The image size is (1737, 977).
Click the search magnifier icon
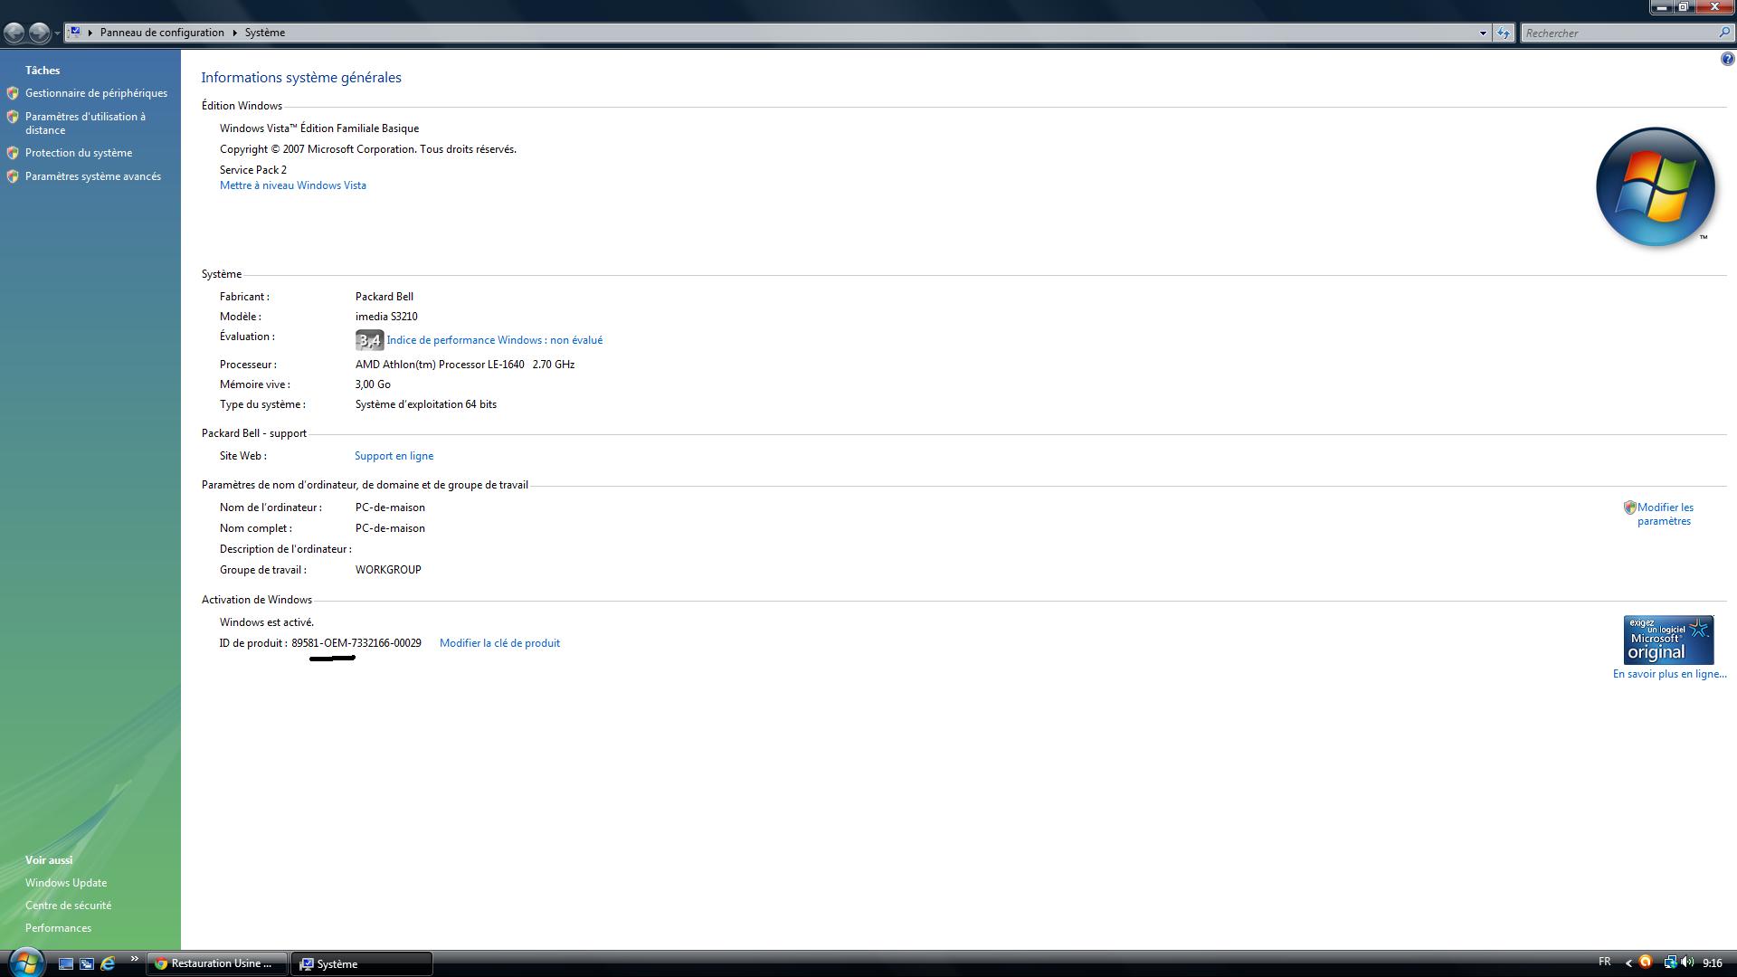coord(1723,33)
